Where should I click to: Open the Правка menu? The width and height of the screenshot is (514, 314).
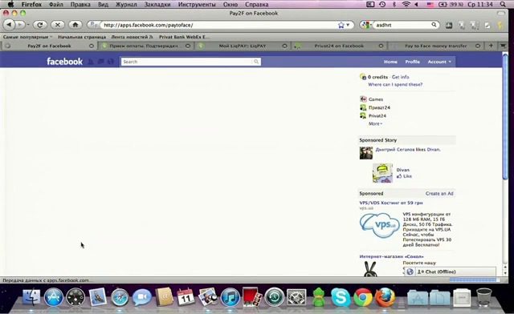pos(80,5)
